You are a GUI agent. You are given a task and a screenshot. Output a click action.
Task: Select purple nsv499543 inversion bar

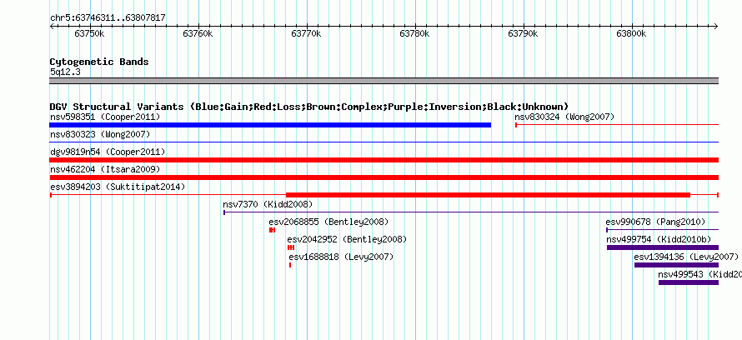(x=689, y=282)
